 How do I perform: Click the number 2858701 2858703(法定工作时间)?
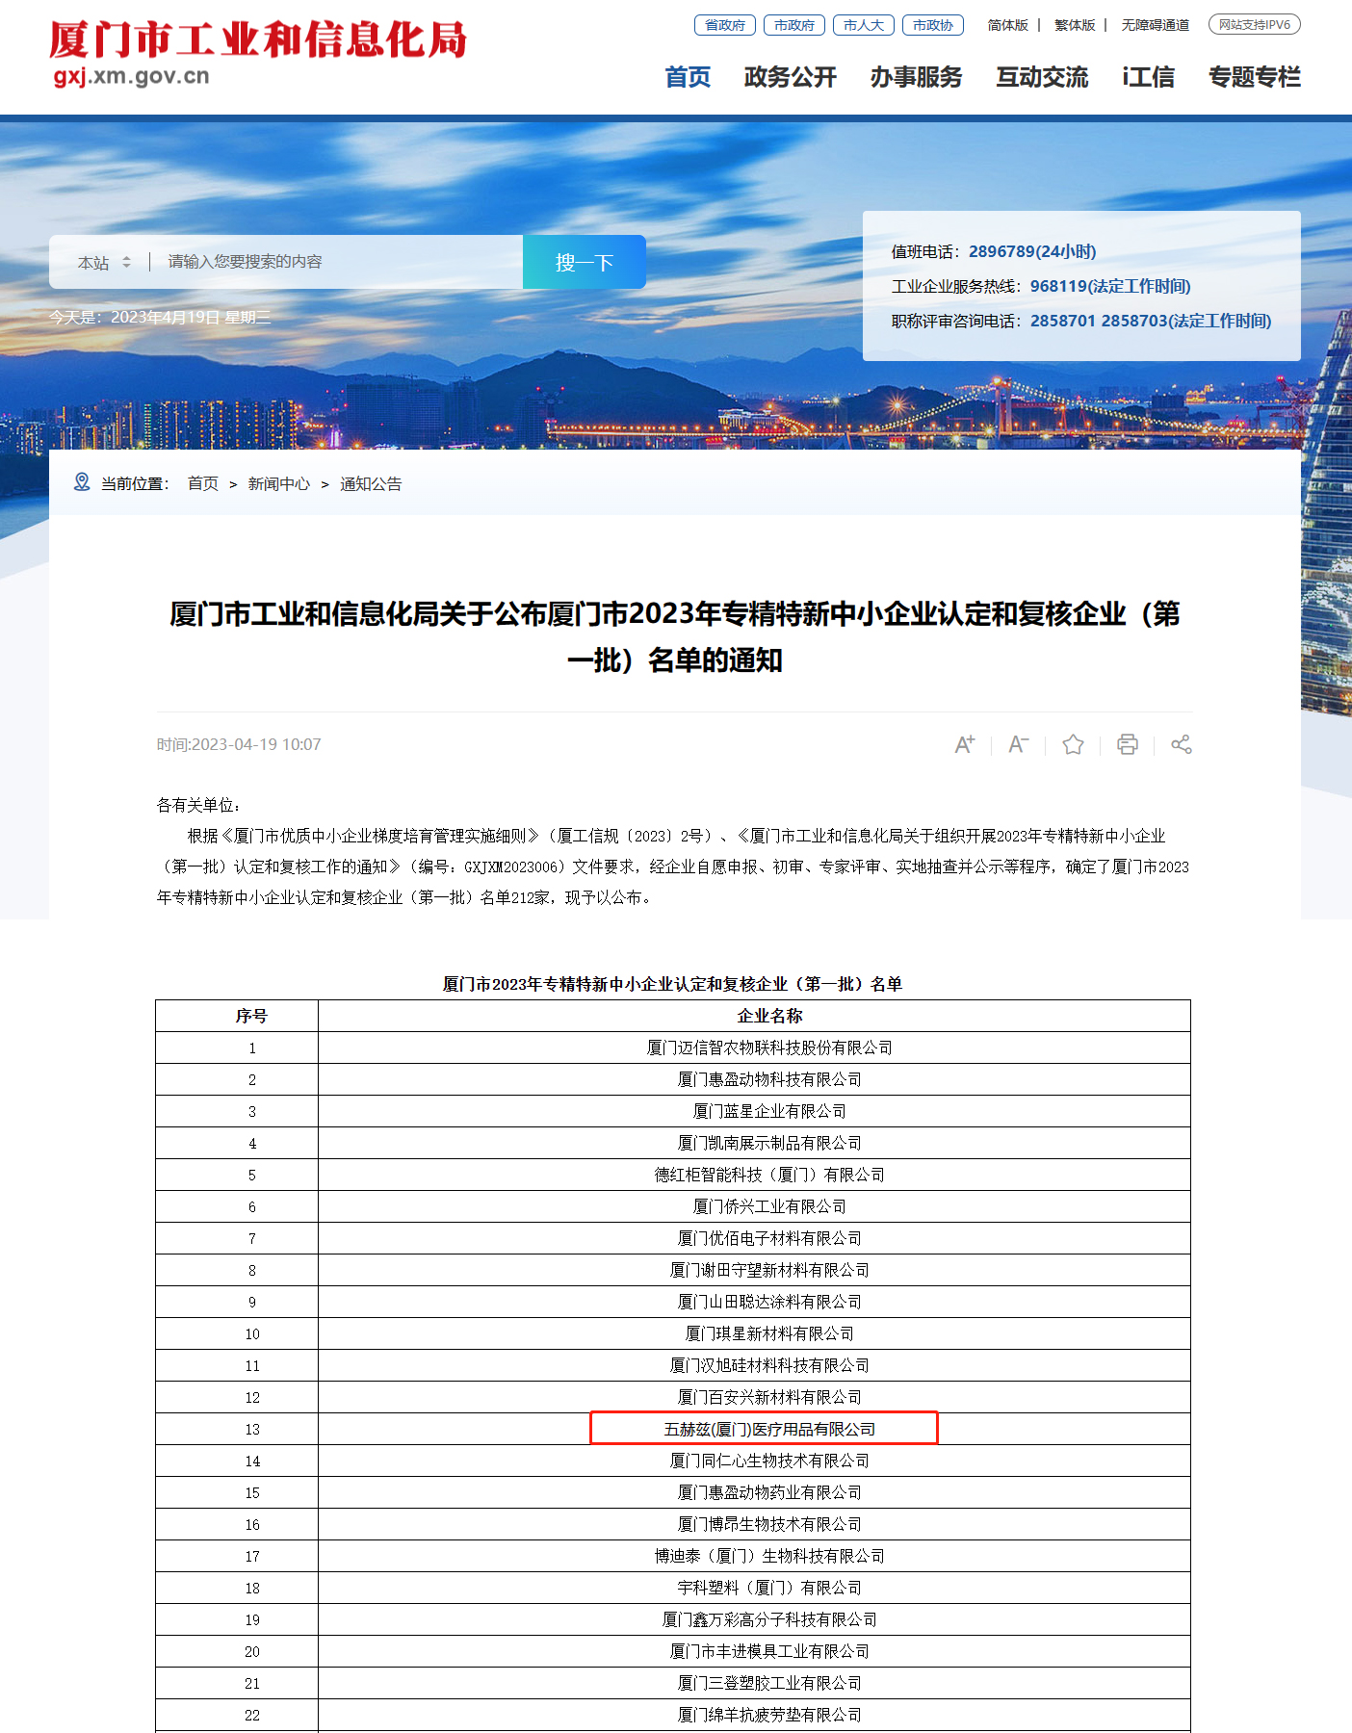tap(1151, 321)
